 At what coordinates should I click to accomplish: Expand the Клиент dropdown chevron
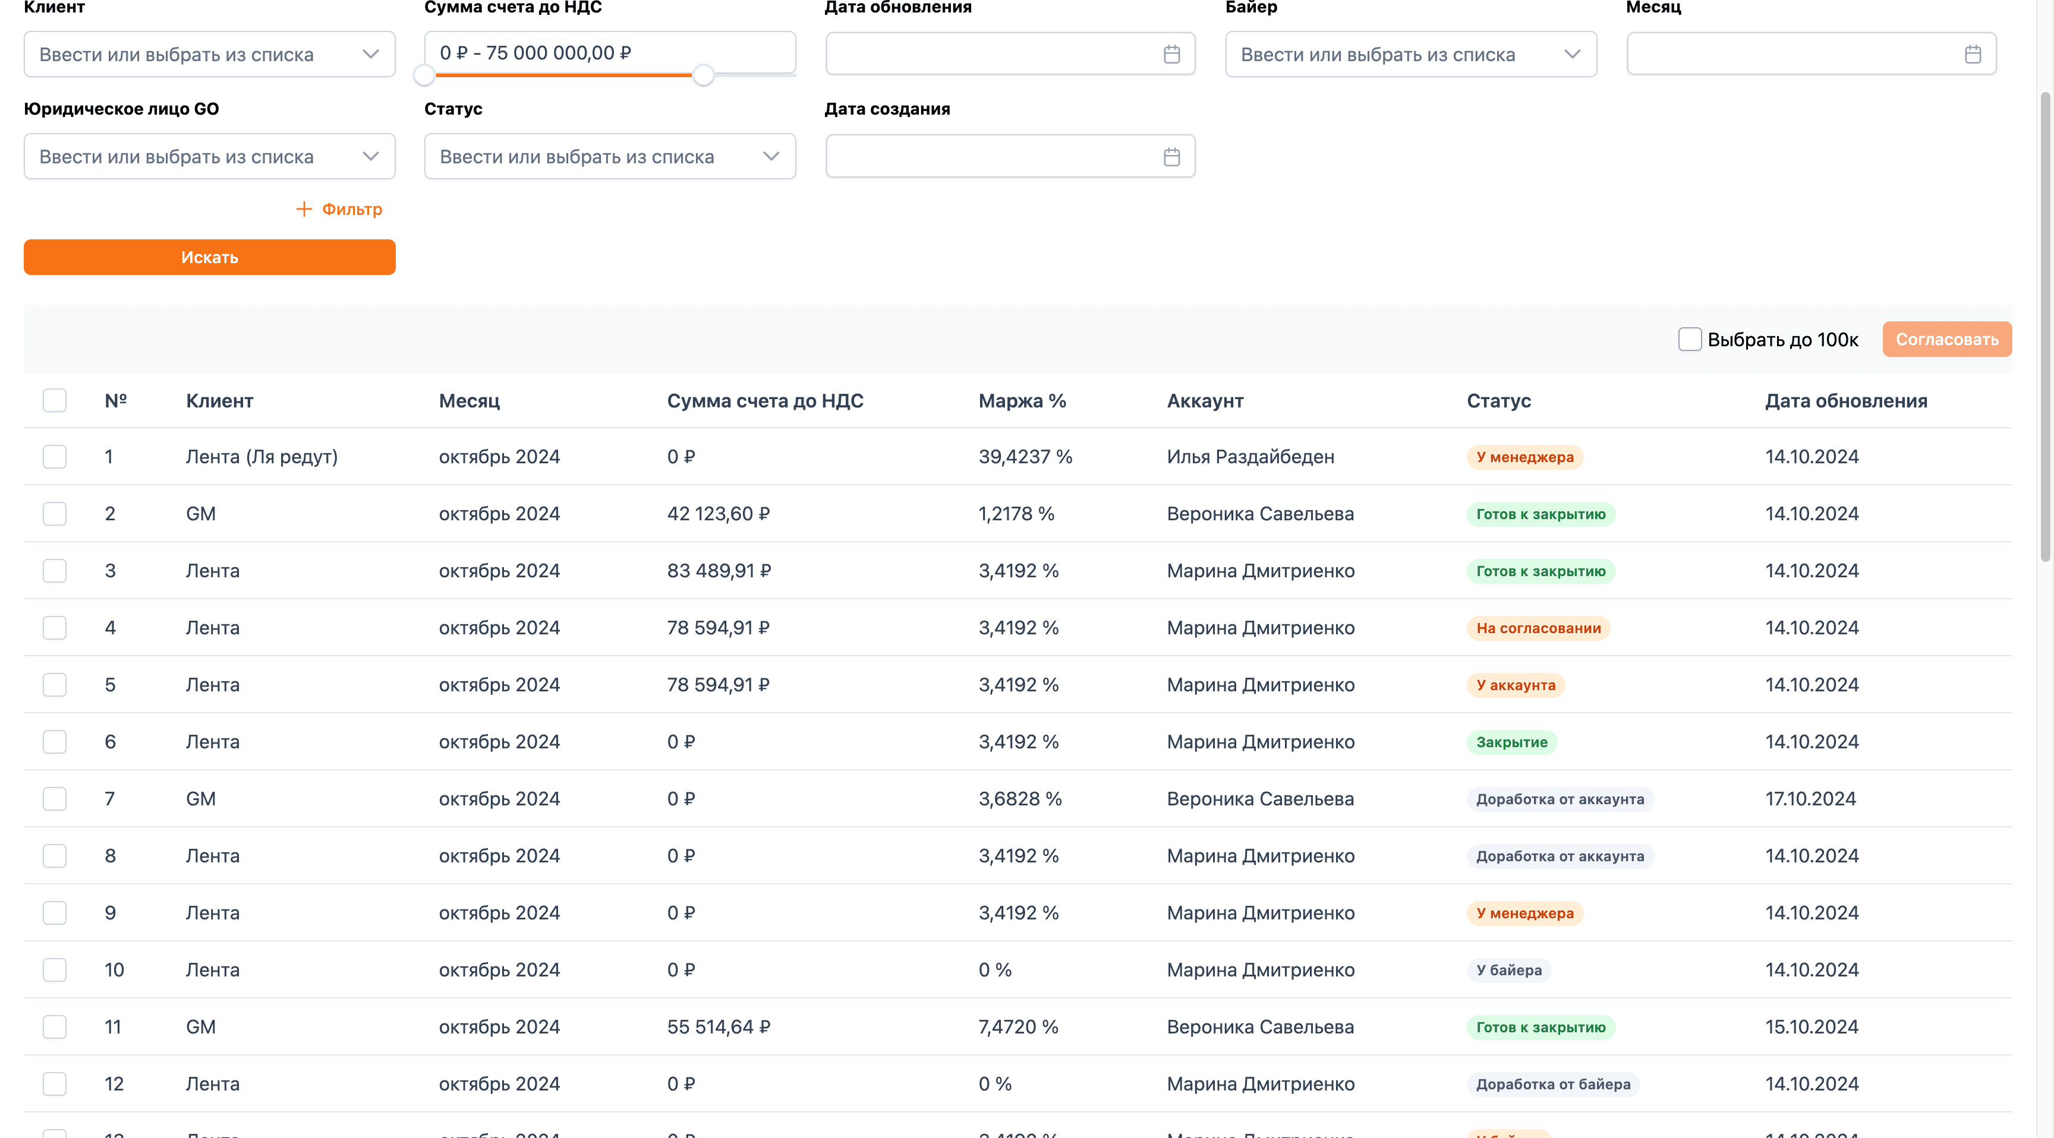[370, 54]
